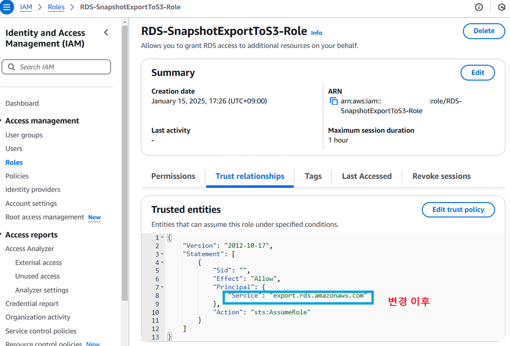The width and height of the screenshot is (510, 346).
Task: Fold the statement object at line 4
Action: (x=162, y=263)
